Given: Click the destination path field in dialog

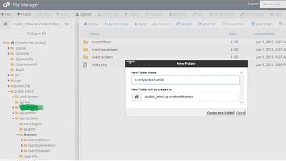Looking at the screenshot, I should tap(190, 97).
